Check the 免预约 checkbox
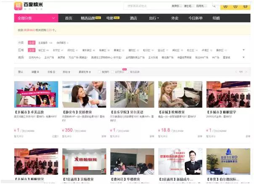Viewport: 254px width, 184px height. 99,72
